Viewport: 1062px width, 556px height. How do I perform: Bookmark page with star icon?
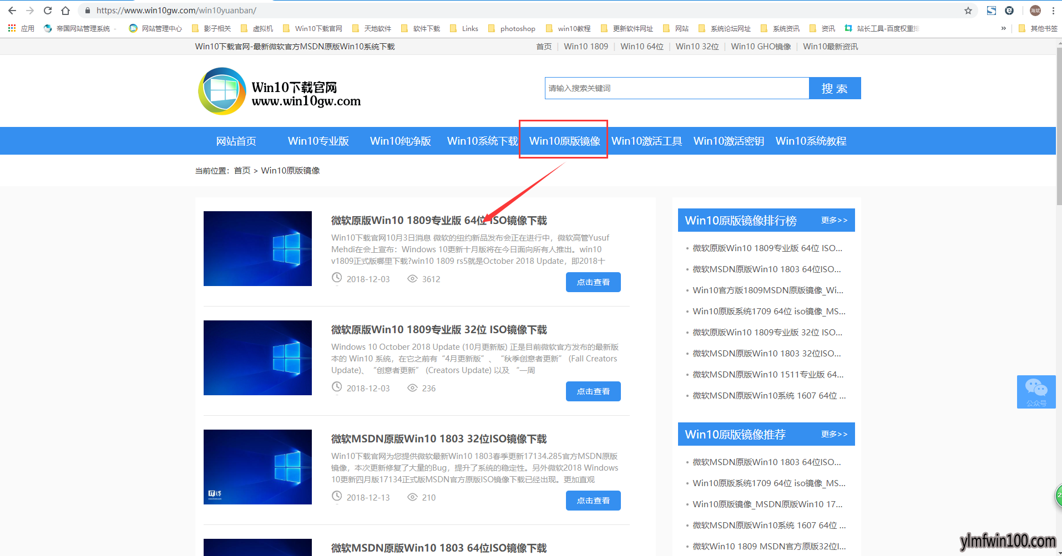point(968,11)
